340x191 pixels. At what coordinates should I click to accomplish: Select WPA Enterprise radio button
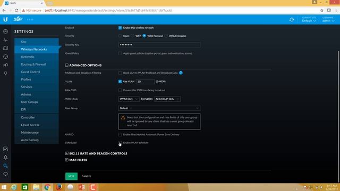[166, 36]
